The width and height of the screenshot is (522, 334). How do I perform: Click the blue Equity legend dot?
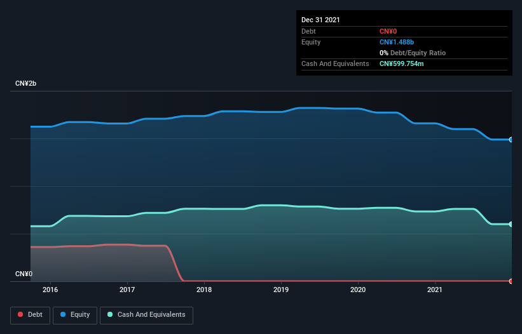(63, 314)
